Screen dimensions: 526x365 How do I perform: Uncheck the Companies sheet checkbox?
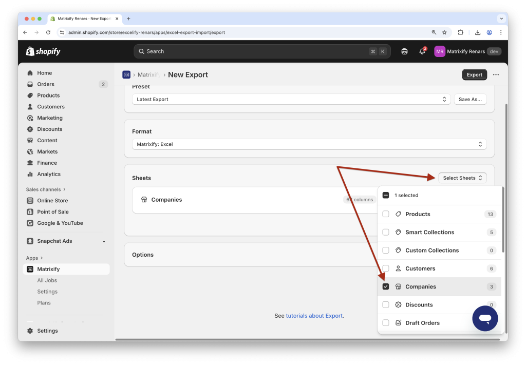pyautogui.click(x=386, y=286)
